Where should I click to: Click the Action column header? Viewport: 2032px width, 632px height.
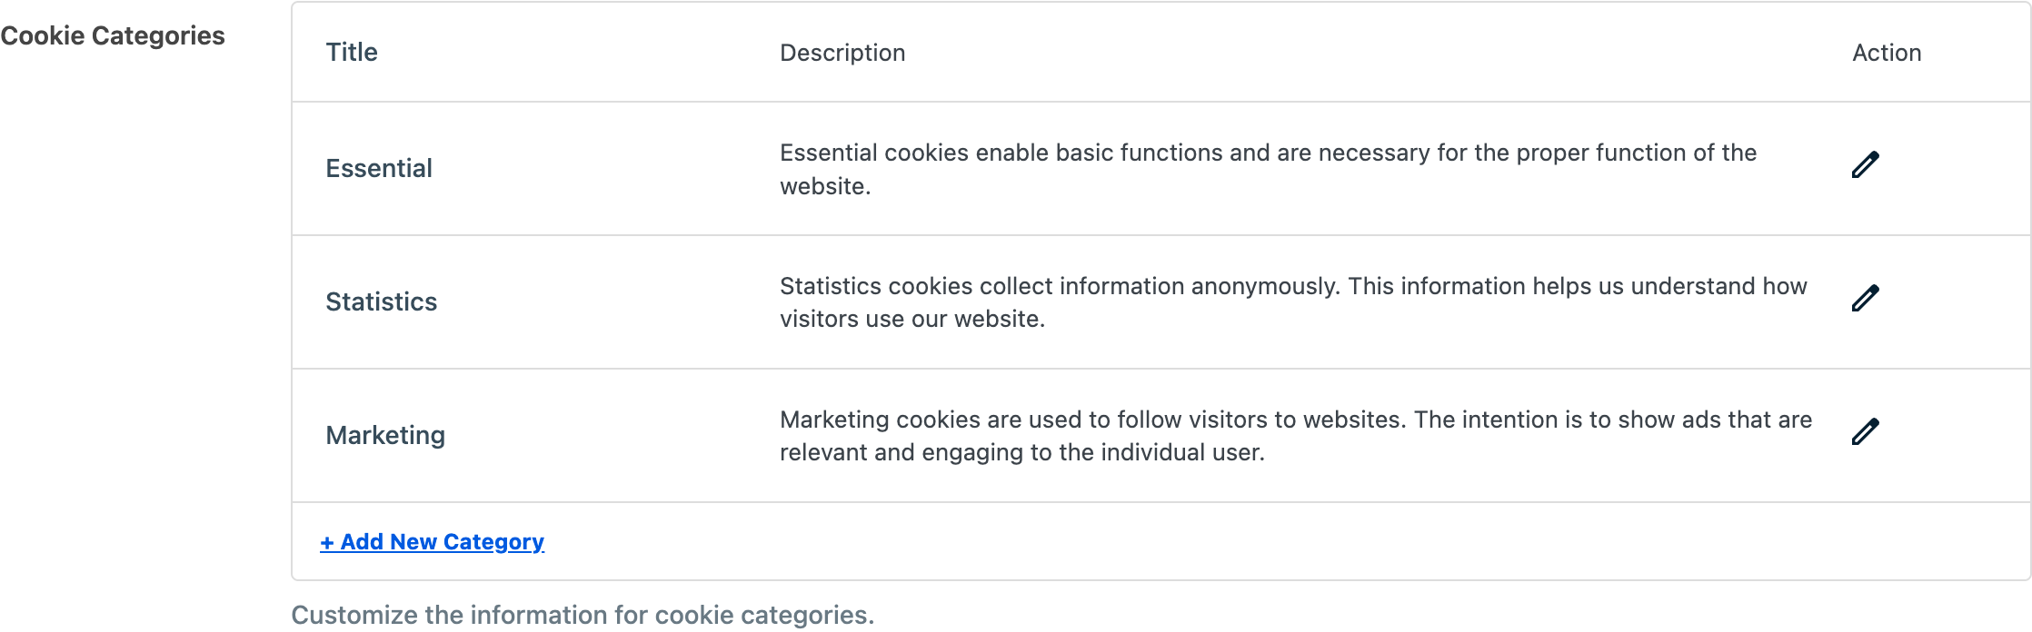[x=1887, y=52]
